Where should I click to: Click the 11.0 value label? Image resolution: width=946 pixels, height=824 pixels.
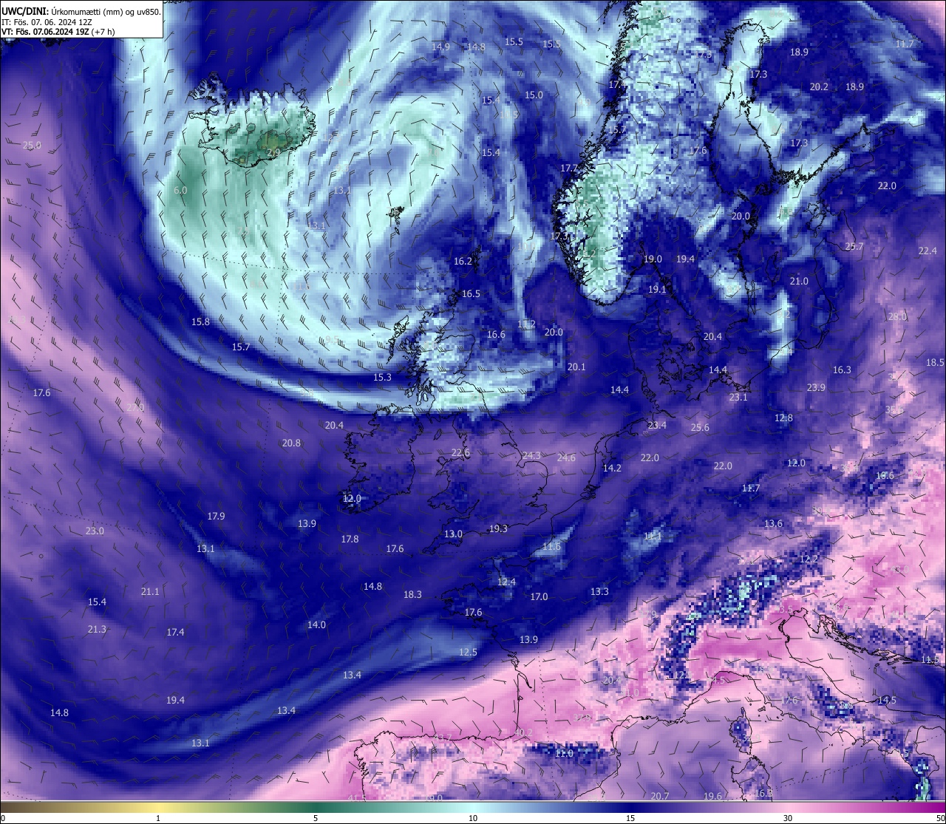[564, 753]
